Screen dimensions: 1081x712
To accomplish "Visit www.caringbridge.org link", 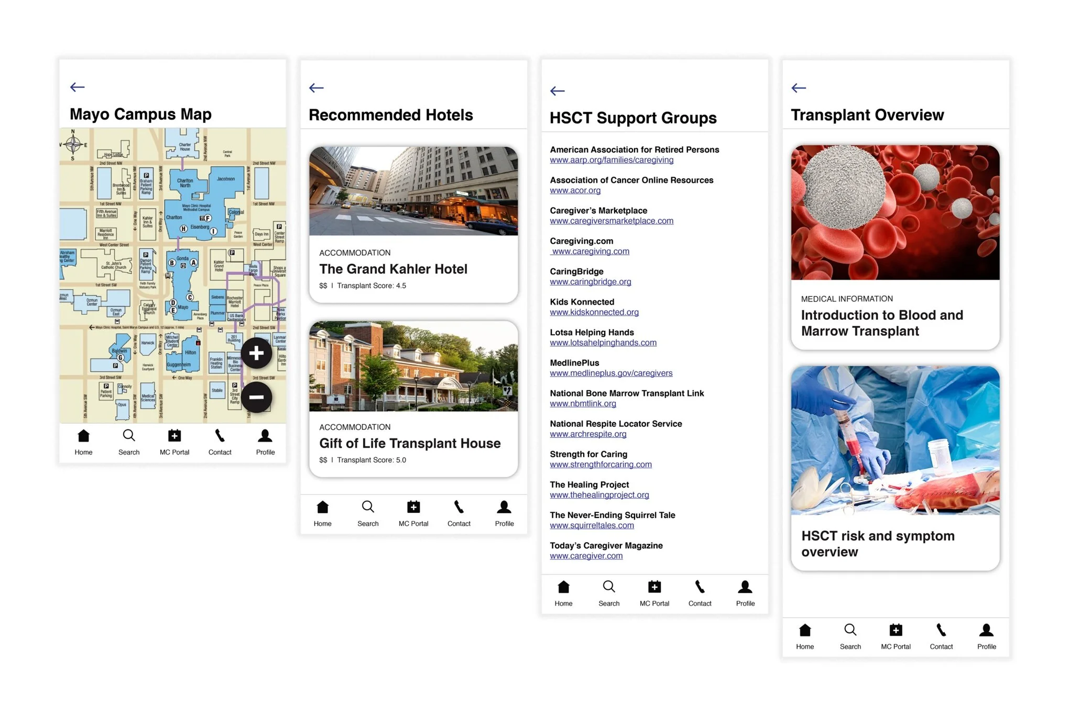I will pyautogui.click(x=590, y=282).
